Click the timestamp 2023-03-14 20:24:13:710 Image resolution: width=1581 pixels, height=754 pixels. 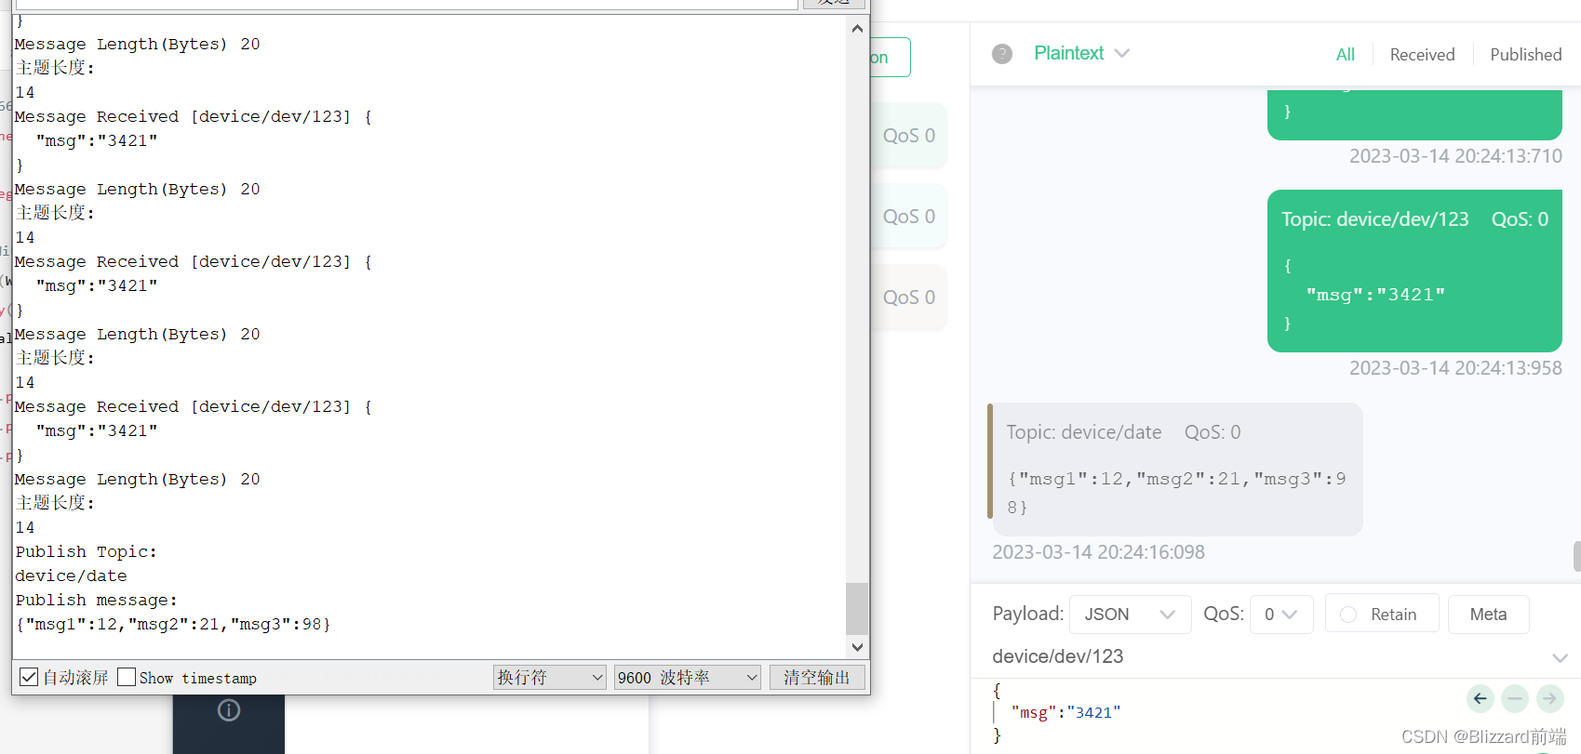tap(1455, 156)
